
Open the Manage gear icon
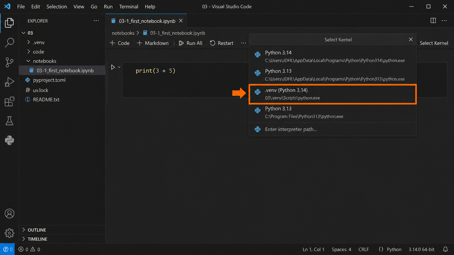(9, 233)
